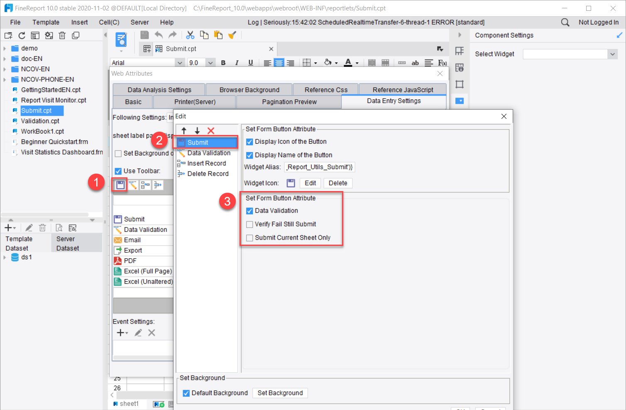Image resolution: width=626 pixels, height=410 pixels.
Task: Enable Submit Current Sheet Only
Action: click(249, 238)
